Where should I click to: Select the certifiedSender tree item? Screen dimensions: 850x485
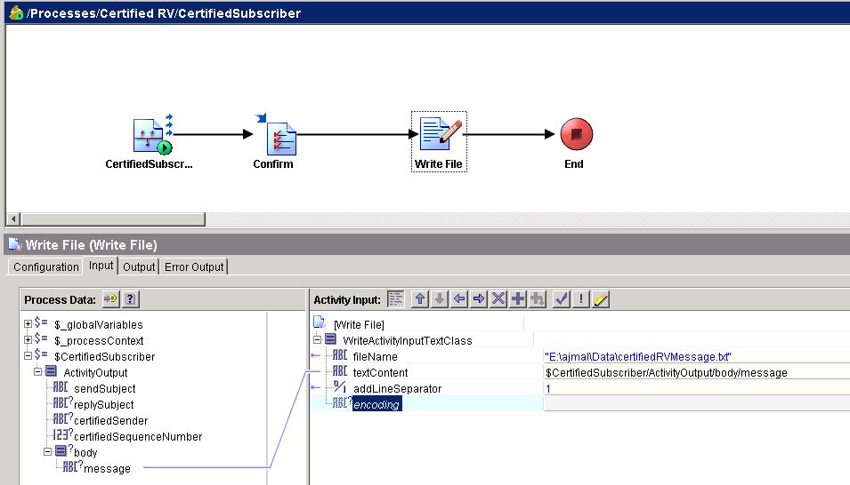[110, 420]
